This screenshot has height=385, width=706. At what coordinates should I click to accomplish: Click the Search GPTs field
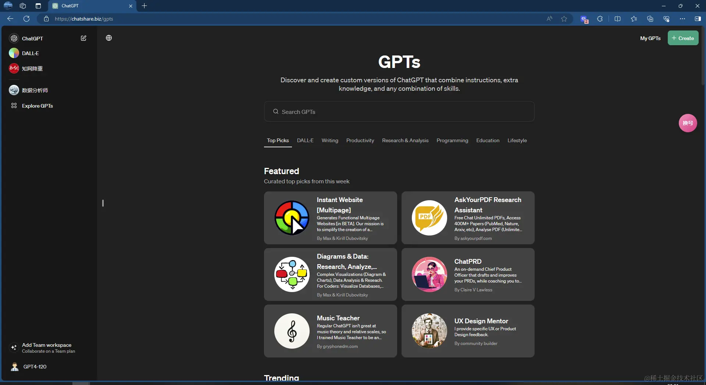pos(399,111)
